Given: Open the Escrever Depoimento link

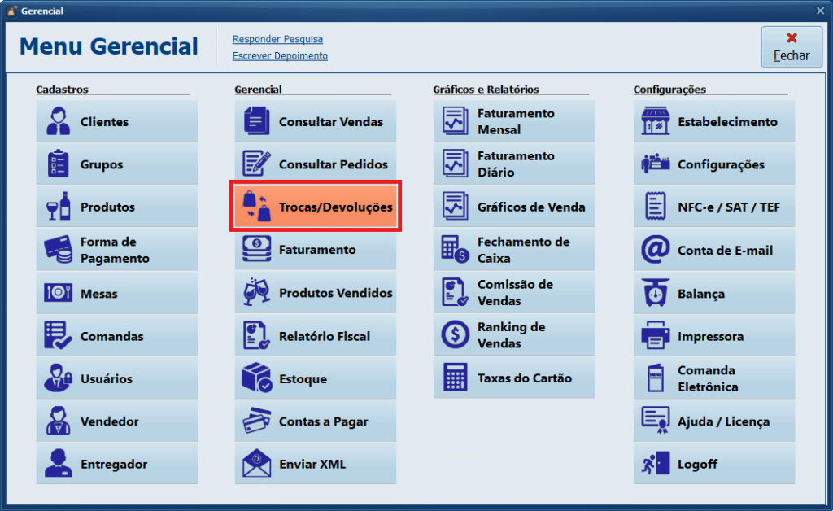Looking at the screenshot, I should pos(280,56).
